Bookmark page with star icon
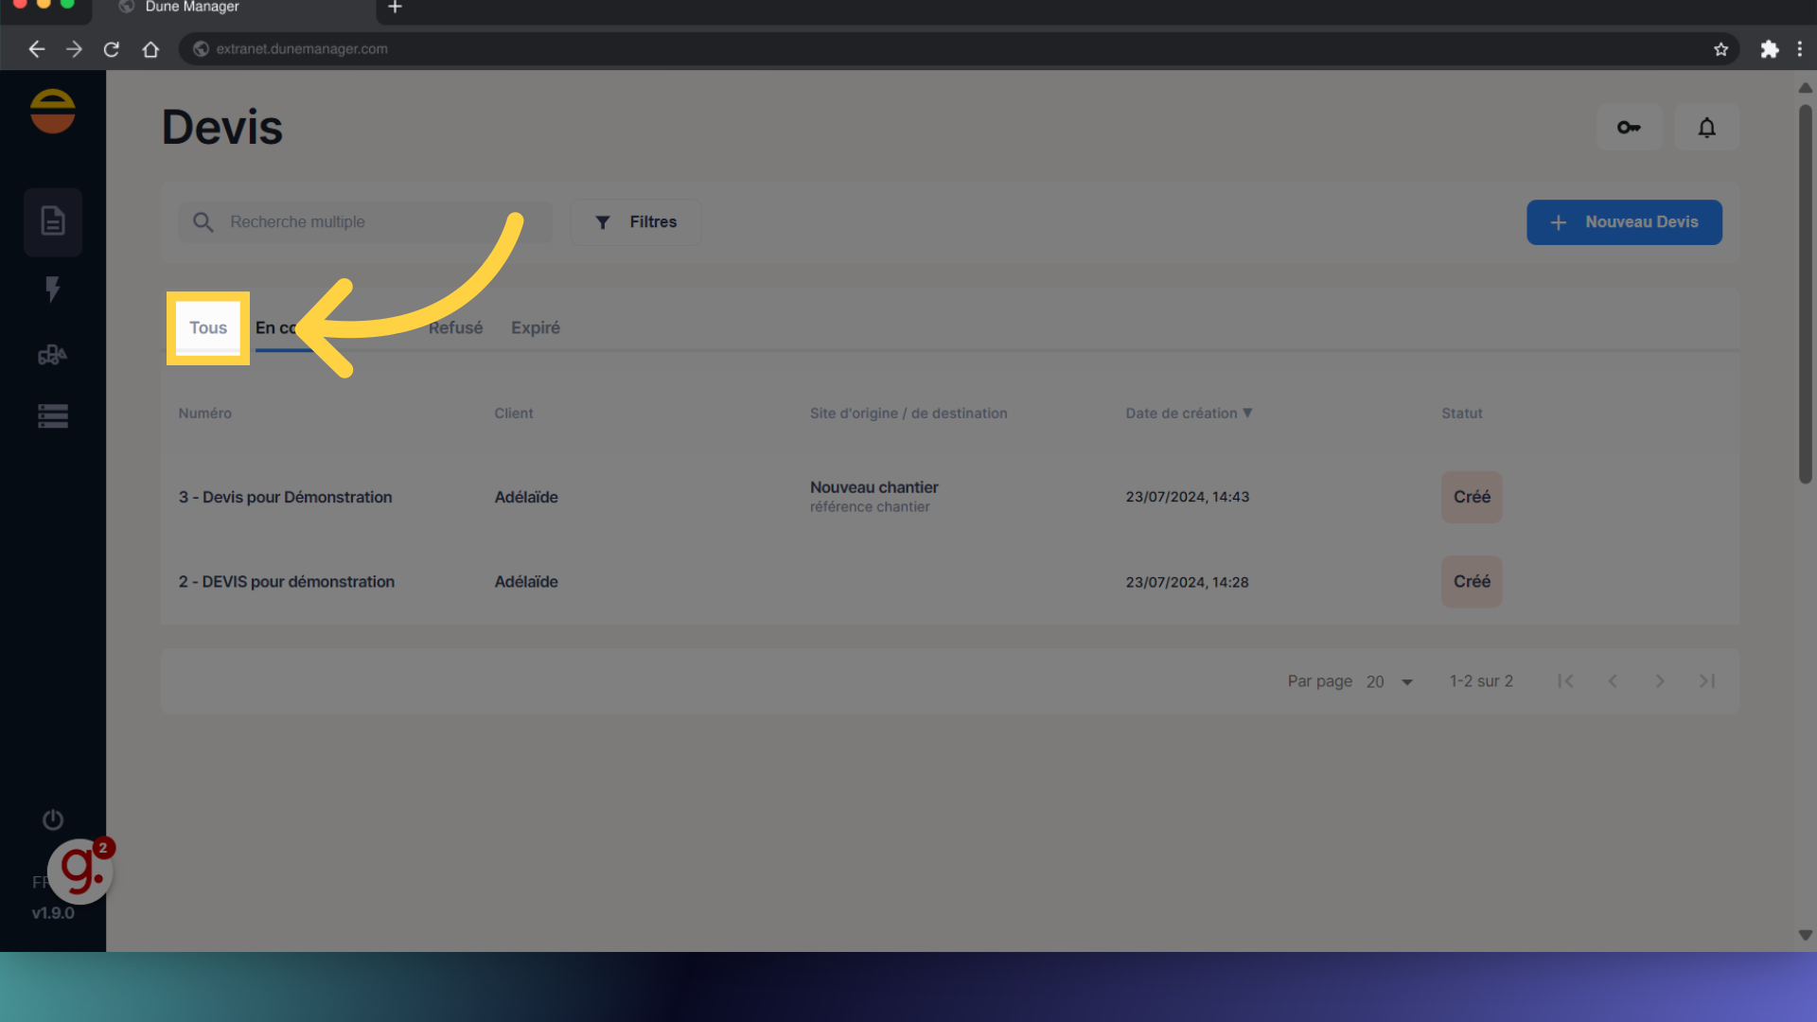The width and height of the screenshot is (1817, 1022). point(1720,49)
